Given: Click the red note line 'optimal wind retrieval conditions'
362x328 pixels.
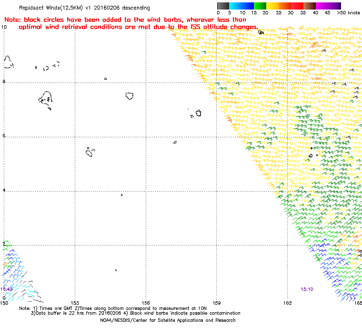Looking at the screenshot, I should [x=138, y=27].
